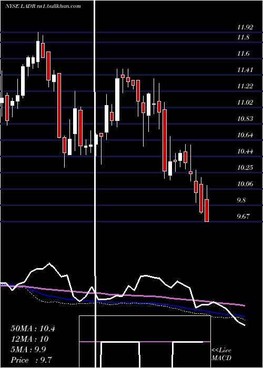This screenshot has width=263, height=368.
Task: Click the 11.02 price axis label
Action: tap(245, 103)
